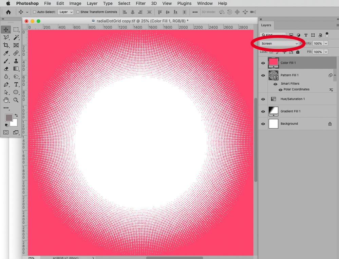Collapse the Smart Filters under Pattern Fill 1
This screenshot has height=259, width=339.
click(335, 75)
